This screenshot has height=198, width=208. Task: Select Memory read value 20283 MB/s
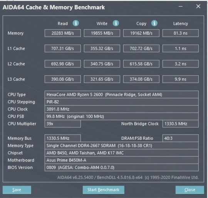[63, 33]
